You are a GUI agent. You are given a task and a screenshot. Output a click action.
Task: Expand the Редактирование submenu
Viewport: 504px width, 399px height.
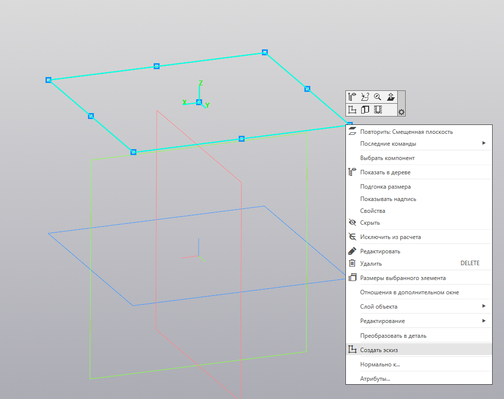(x=419, y=321)
